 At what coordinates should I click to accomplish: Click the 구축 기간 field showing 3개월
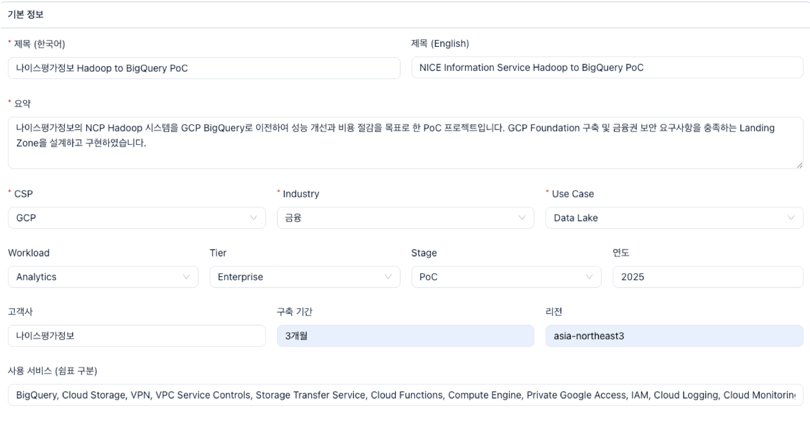point(406,336)
